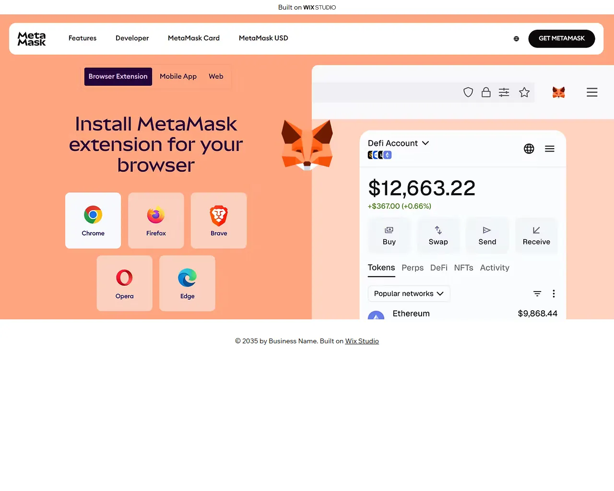Follow the Wix Studio footer link

362,341
